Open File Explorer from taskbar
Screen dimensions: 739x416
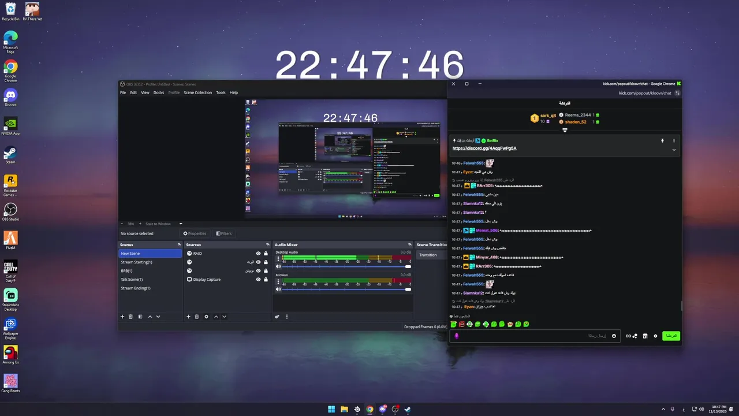pyautogui.click(x=344, y=409)
